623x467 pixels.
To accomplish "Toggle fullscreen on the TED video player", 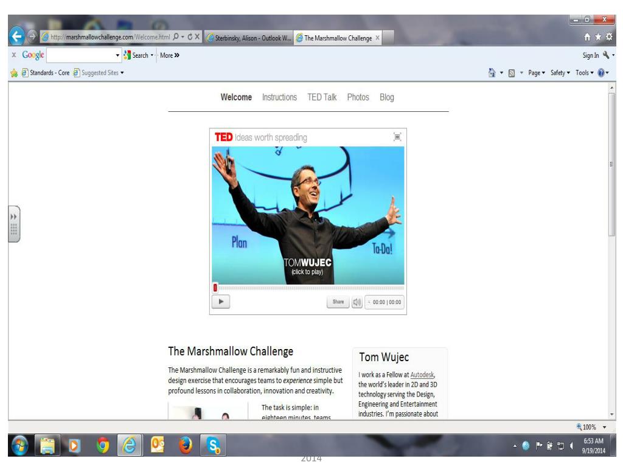I will [397, 137].
